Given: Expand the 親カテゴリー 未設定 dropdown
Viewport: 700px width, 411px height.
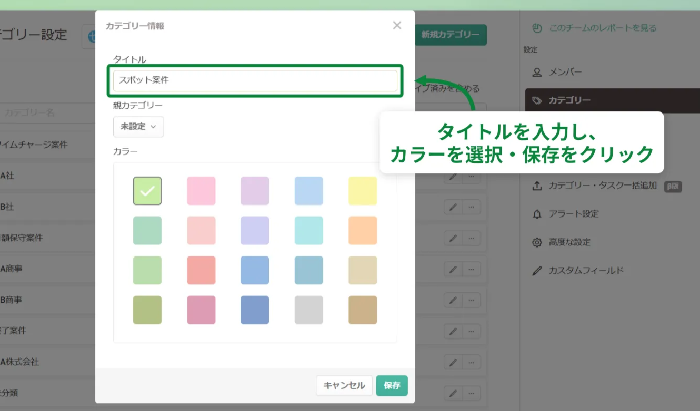Looking at the screenshot, I should click(138, 127).
